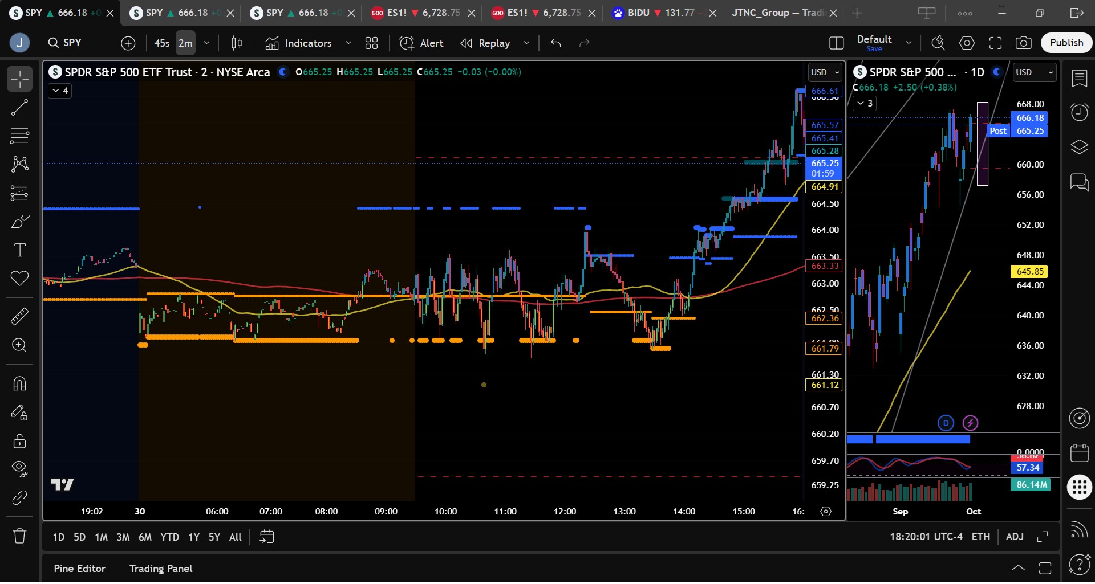Open the alerts clock panel

pyautogui.click(x=1079, y=112)
